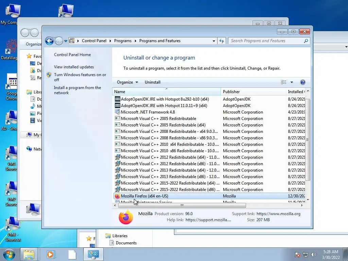Click the Uninstall toolbar button

click(153, 82)
